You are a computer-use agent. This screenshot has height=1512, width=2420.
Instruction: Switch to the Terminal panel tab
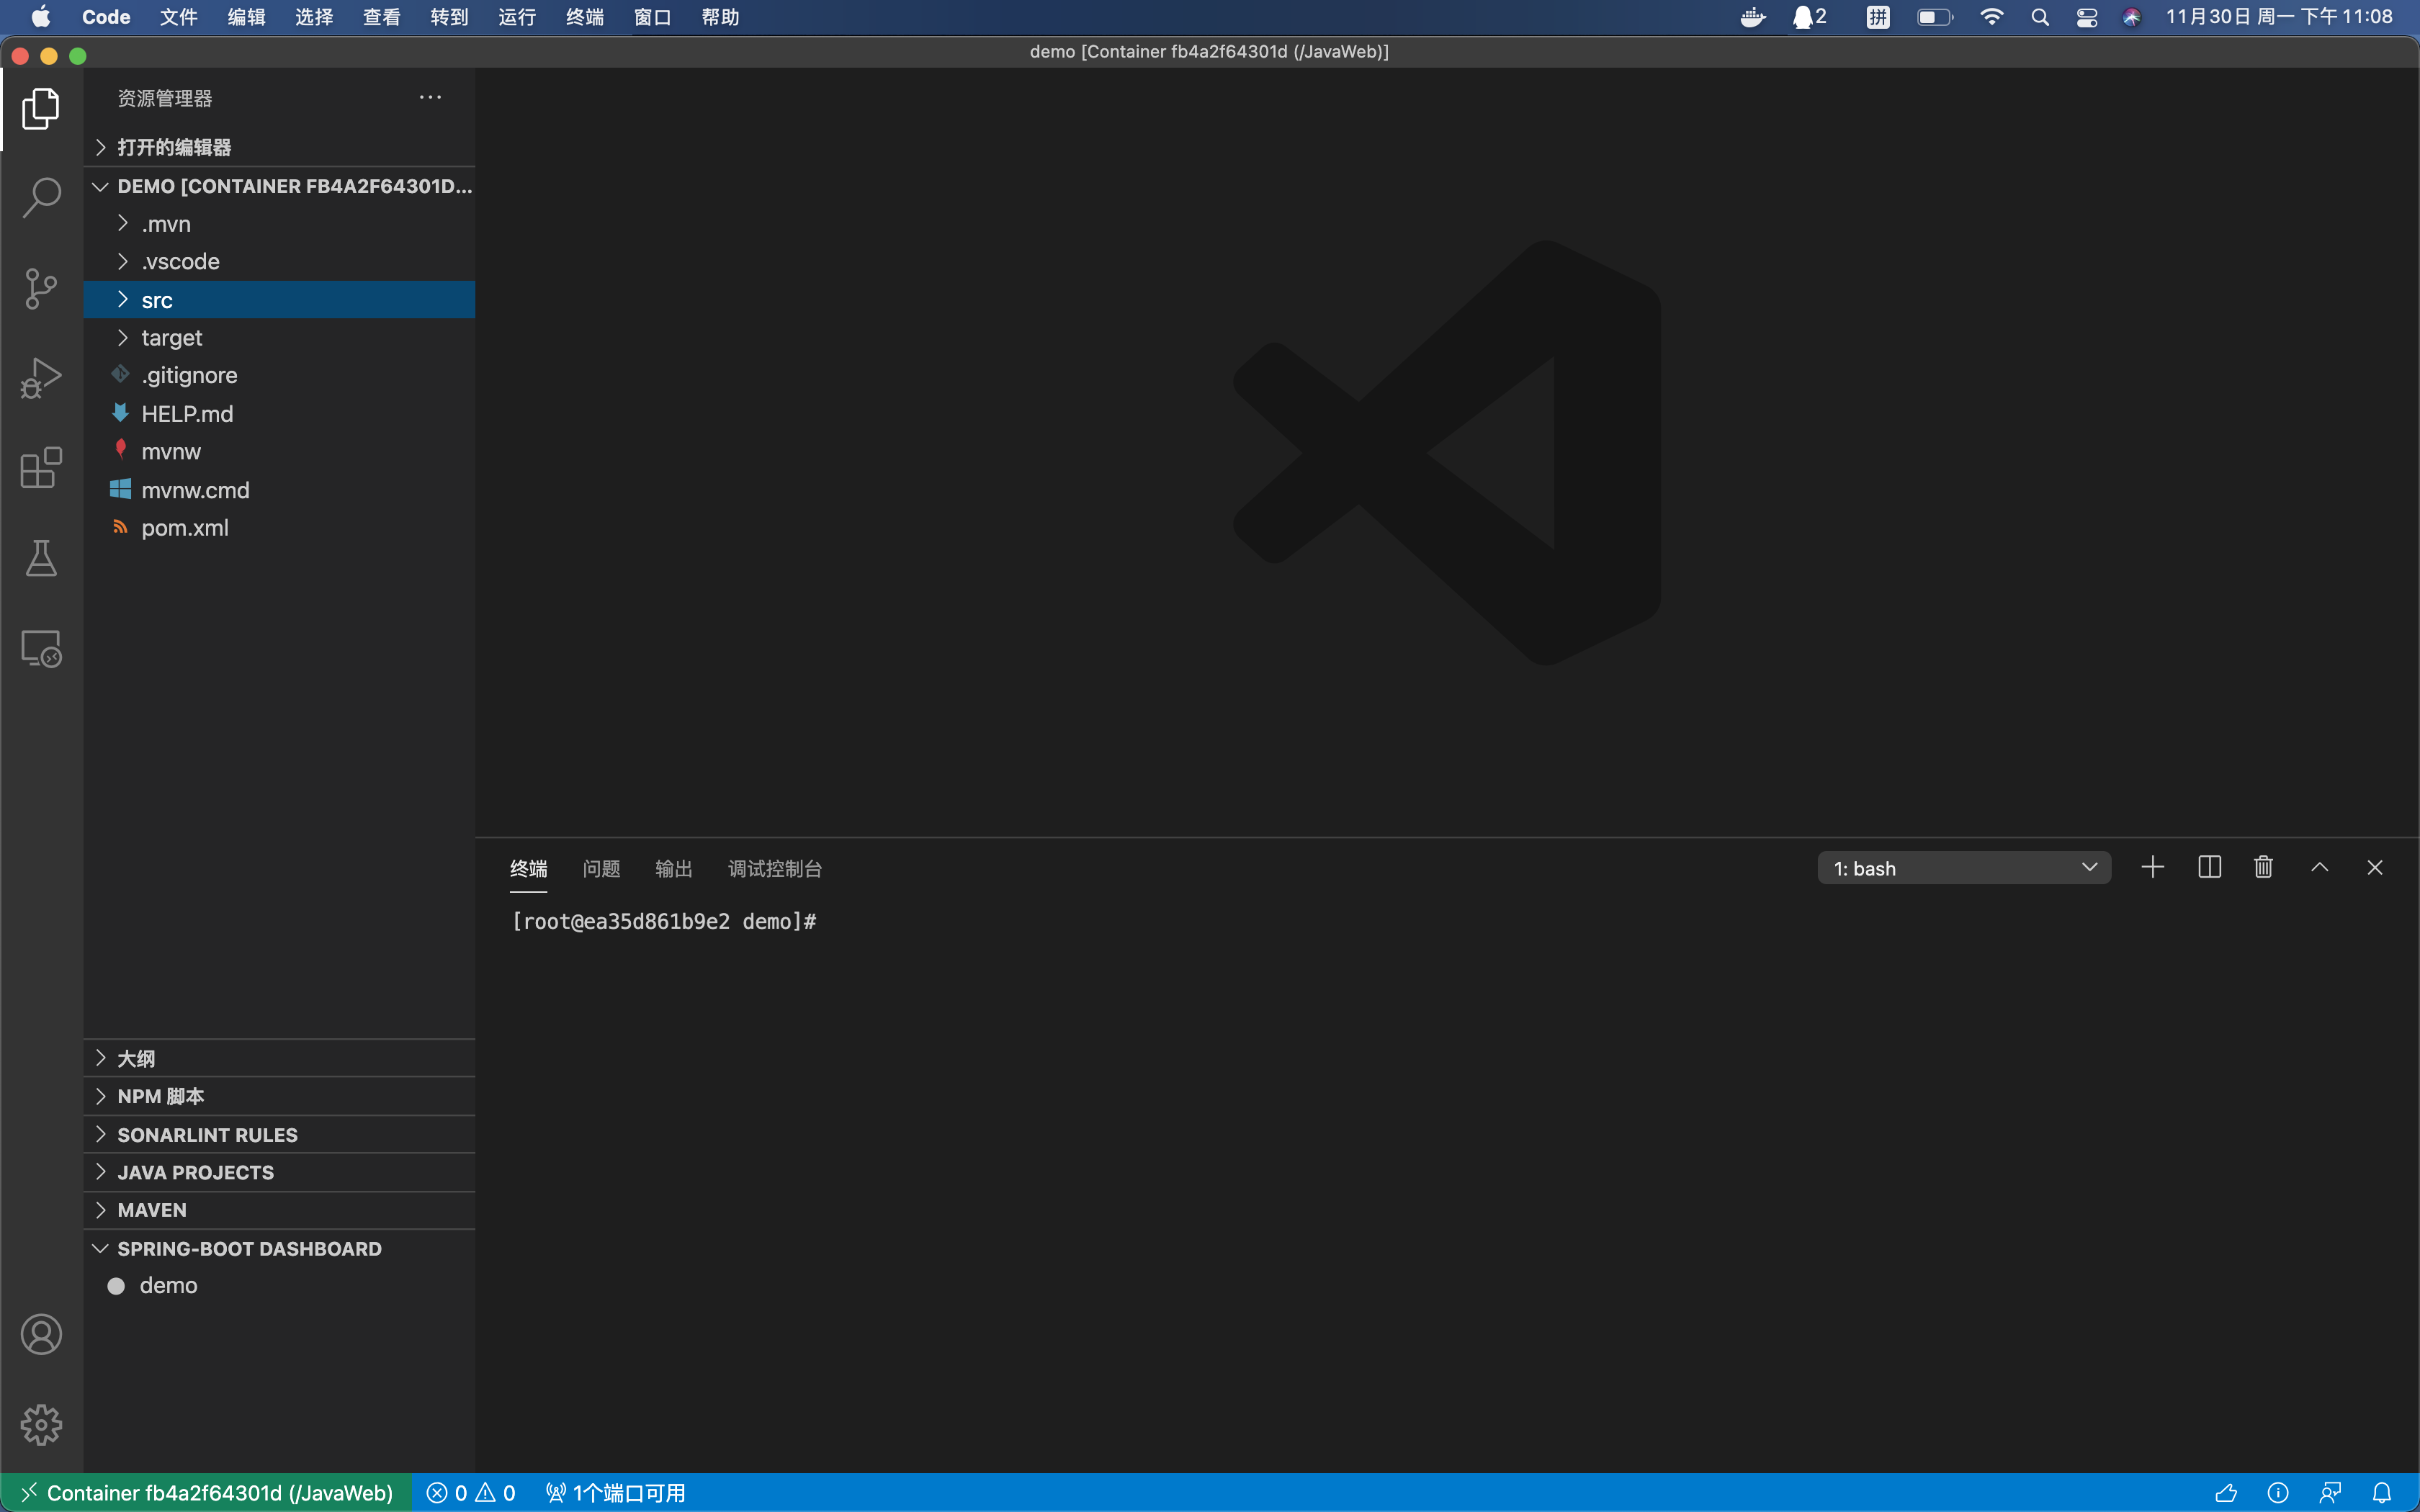[x=528, y=868]
